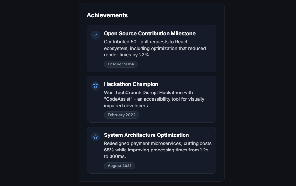This screenshot has height=186, width=296.
Task: Select the October 2024 date badge
Action: tap(121, 64)
